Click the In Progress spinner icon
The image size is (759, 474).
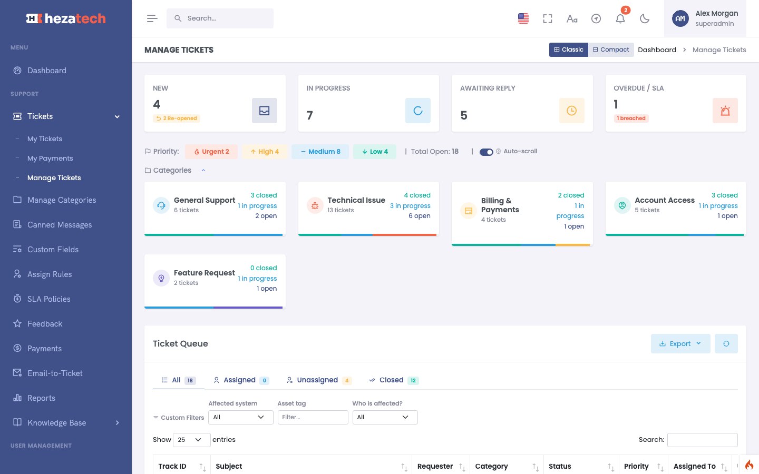point(418,111)
